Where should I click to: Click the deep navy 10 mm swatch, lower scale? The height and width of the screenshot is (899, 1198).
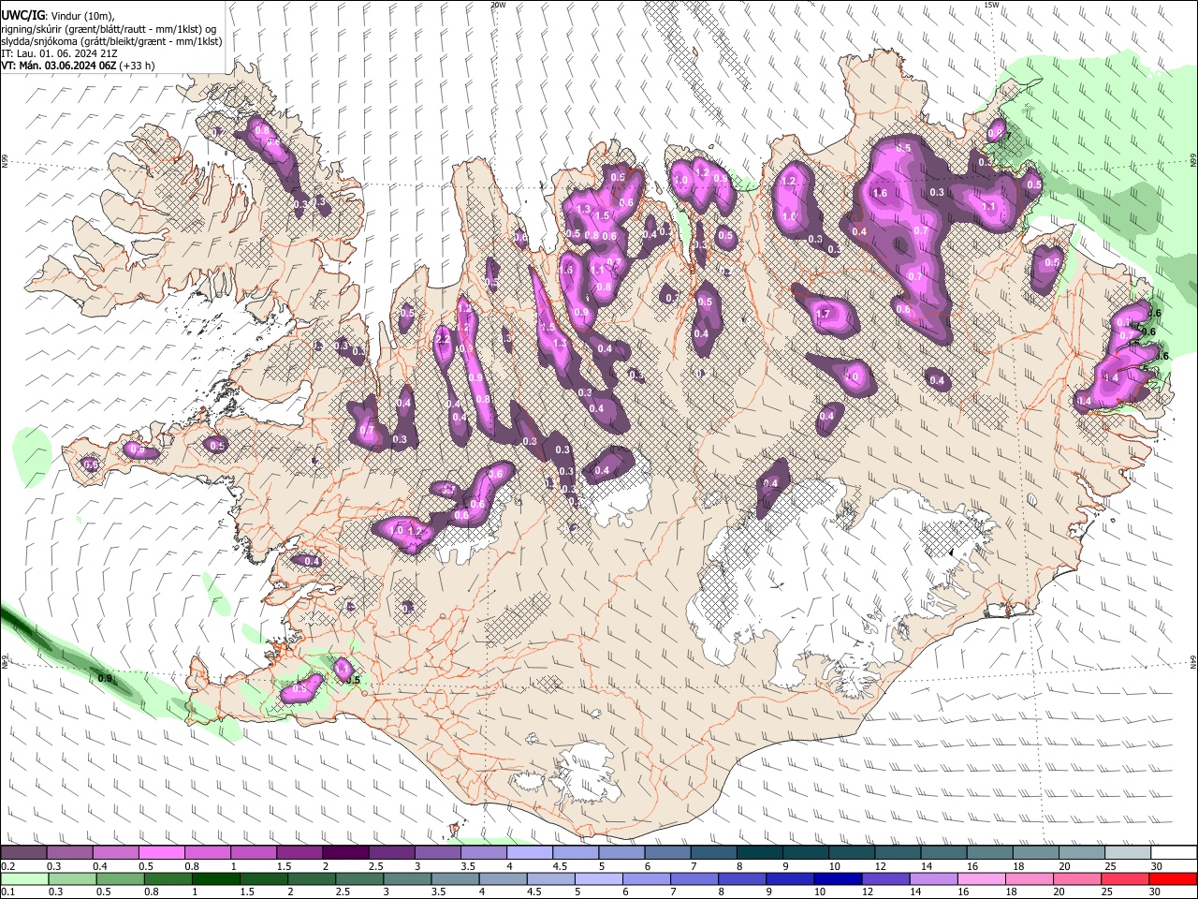coord(839,878)
